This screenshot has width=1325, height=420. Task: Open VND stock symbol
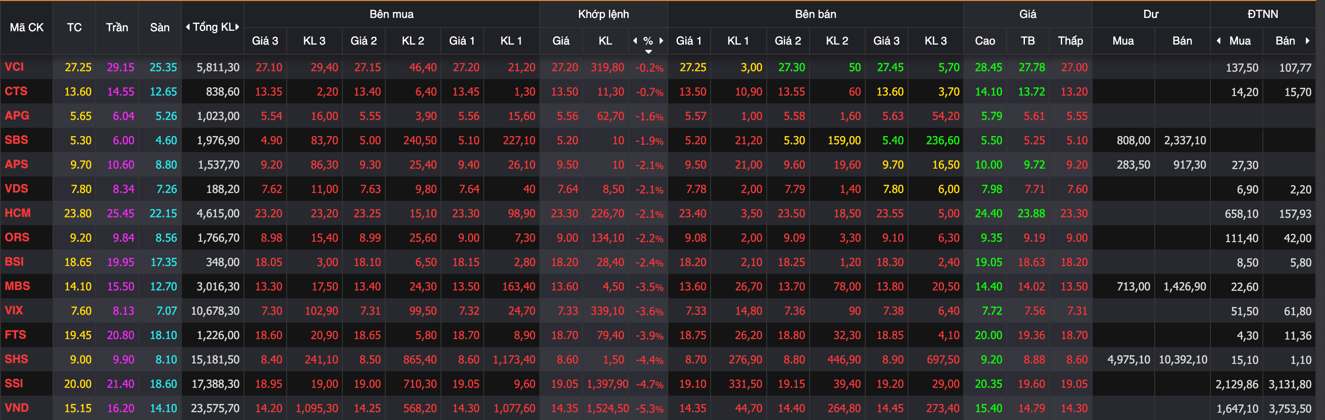(x=17, y=408)
